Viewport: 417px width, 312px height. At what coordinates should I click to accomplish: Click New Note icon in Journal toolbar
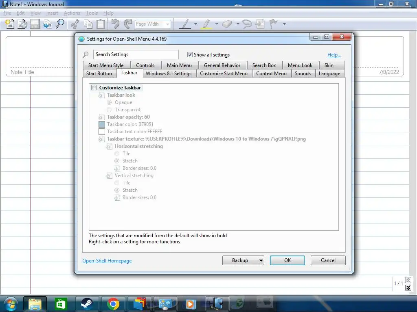tap(10, 24)
